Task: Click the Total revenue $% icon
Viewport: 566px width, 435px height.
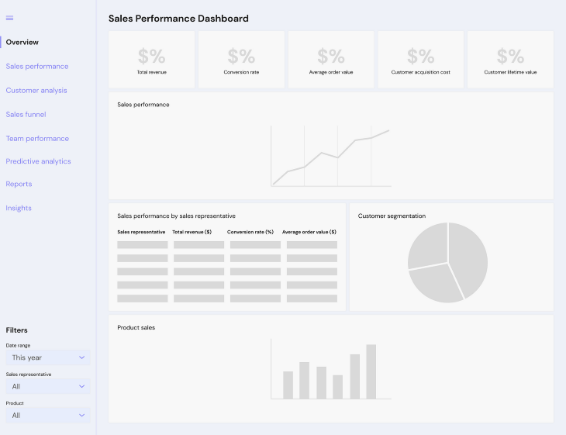Action: click(152, 57)
